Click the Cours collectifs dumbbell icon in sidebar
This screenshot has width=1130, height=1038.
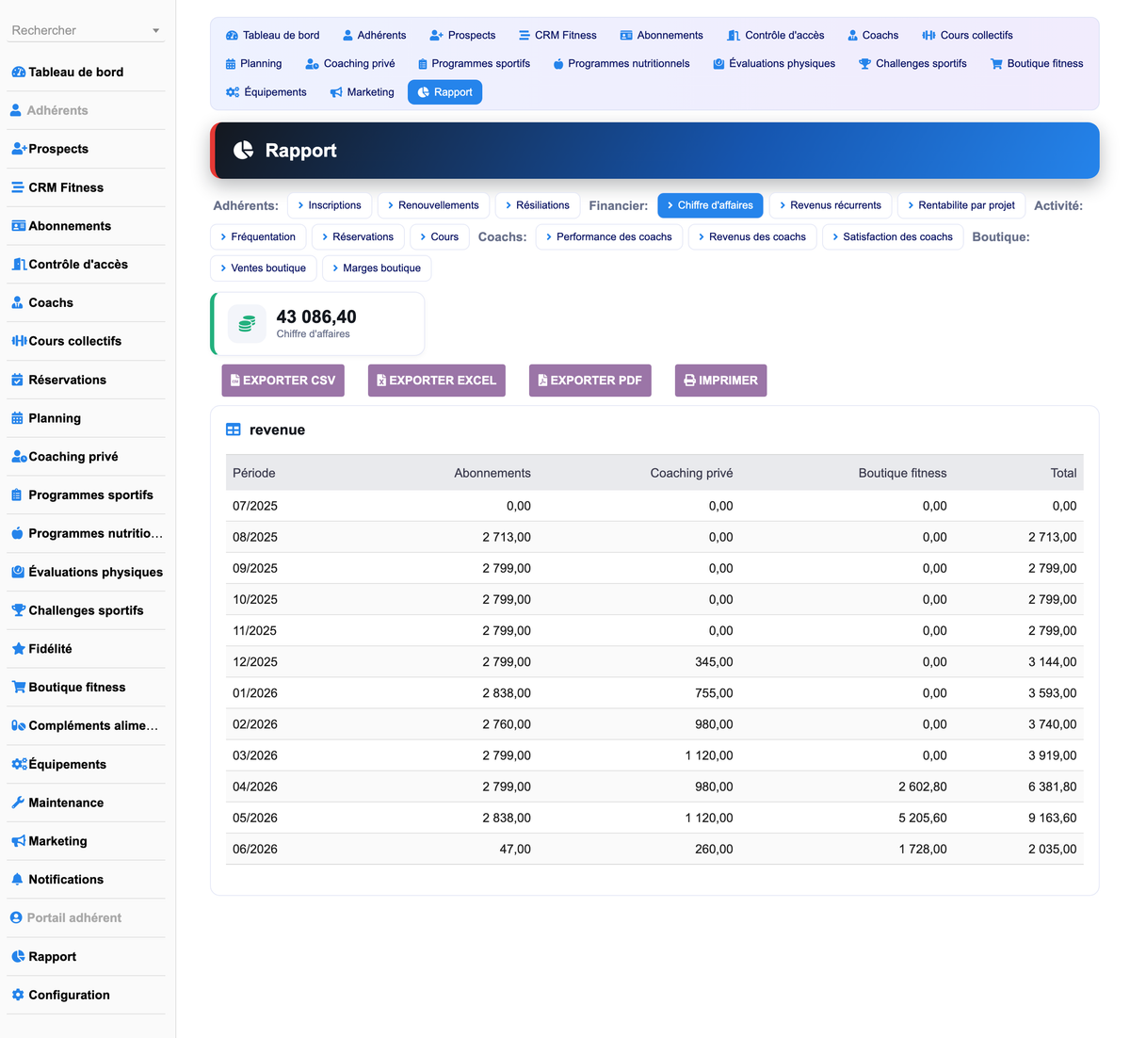pyautogui.click(x=18, y=341)
